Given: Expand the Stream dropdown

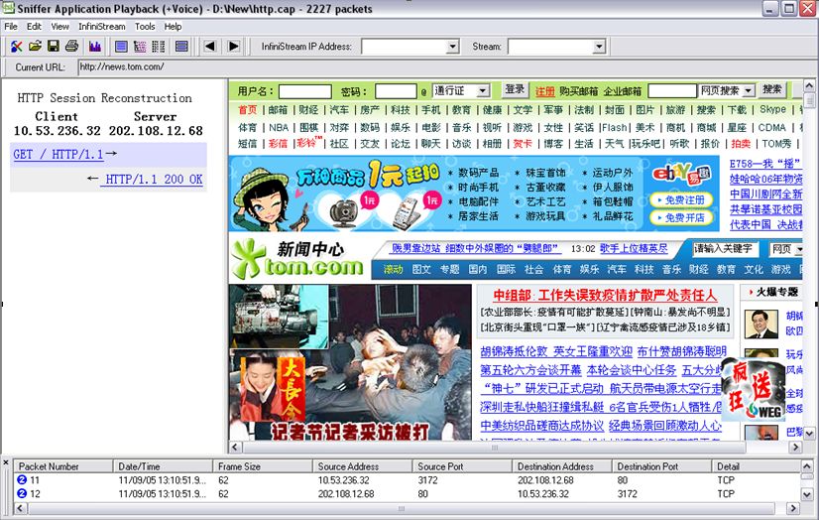Looking at the screenshot, I should 599,47.
